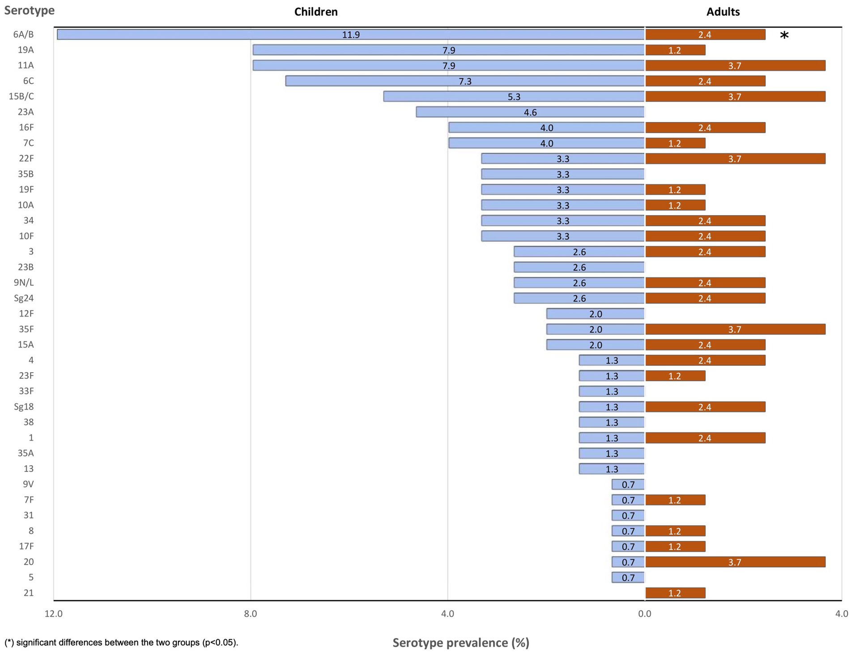
Task: Click the significant differences footnote text
Action: click(x=121, y=643)
